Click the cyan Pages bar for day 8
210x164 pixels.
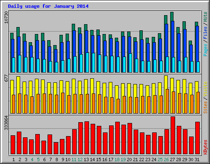pos(57,67)
